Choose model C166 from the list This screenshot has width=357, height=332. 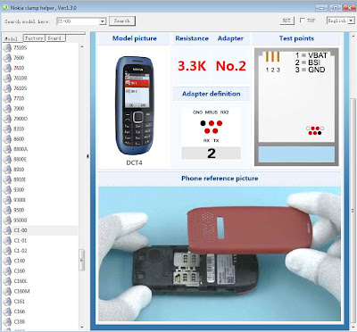pyautogui.click(x=20, y=311)
